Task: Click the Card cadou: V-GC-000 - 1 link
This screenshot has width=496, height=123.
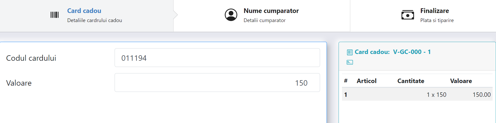Action: tap(393, 52)
